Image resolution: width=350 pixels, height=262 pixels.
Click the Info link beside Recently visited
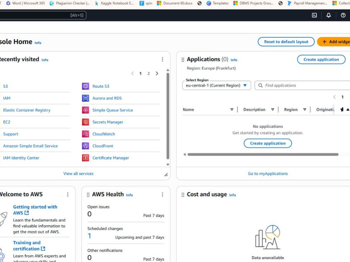click(x=45, y=60)
